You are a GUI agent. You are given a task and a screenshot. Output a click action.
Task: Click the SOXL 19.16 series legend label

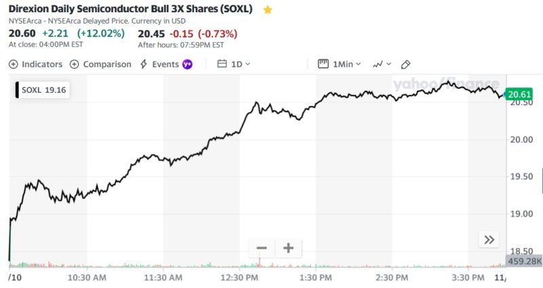click(x=43, y=89)
